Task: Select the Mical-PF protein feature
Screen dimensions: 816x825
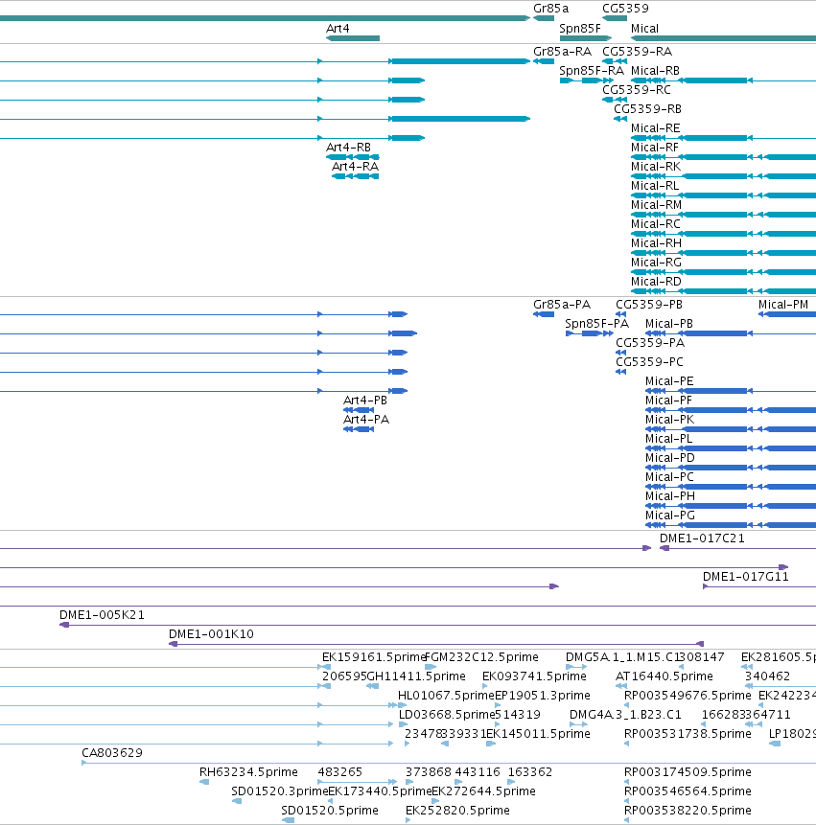Action: click(x=731, y=410)
